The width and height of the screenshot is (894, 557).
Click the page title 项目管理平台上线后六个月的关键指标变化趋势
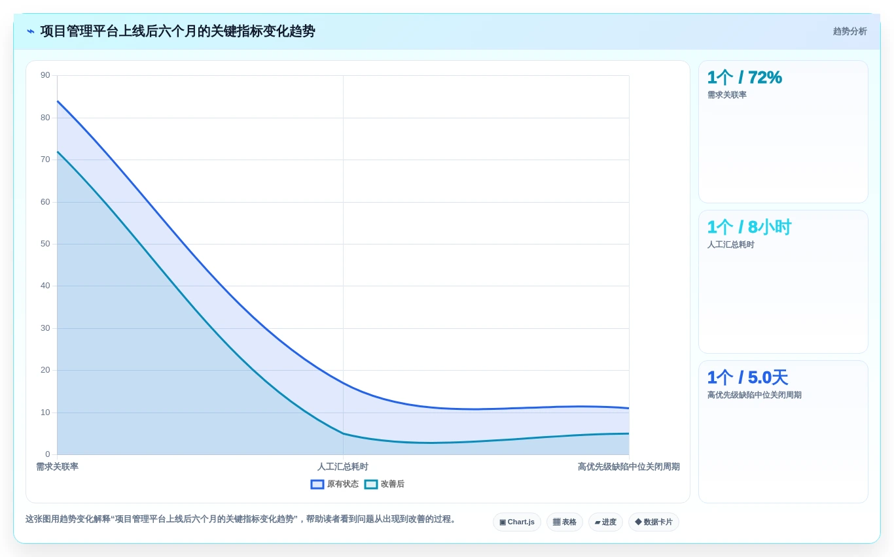[178, 31]
